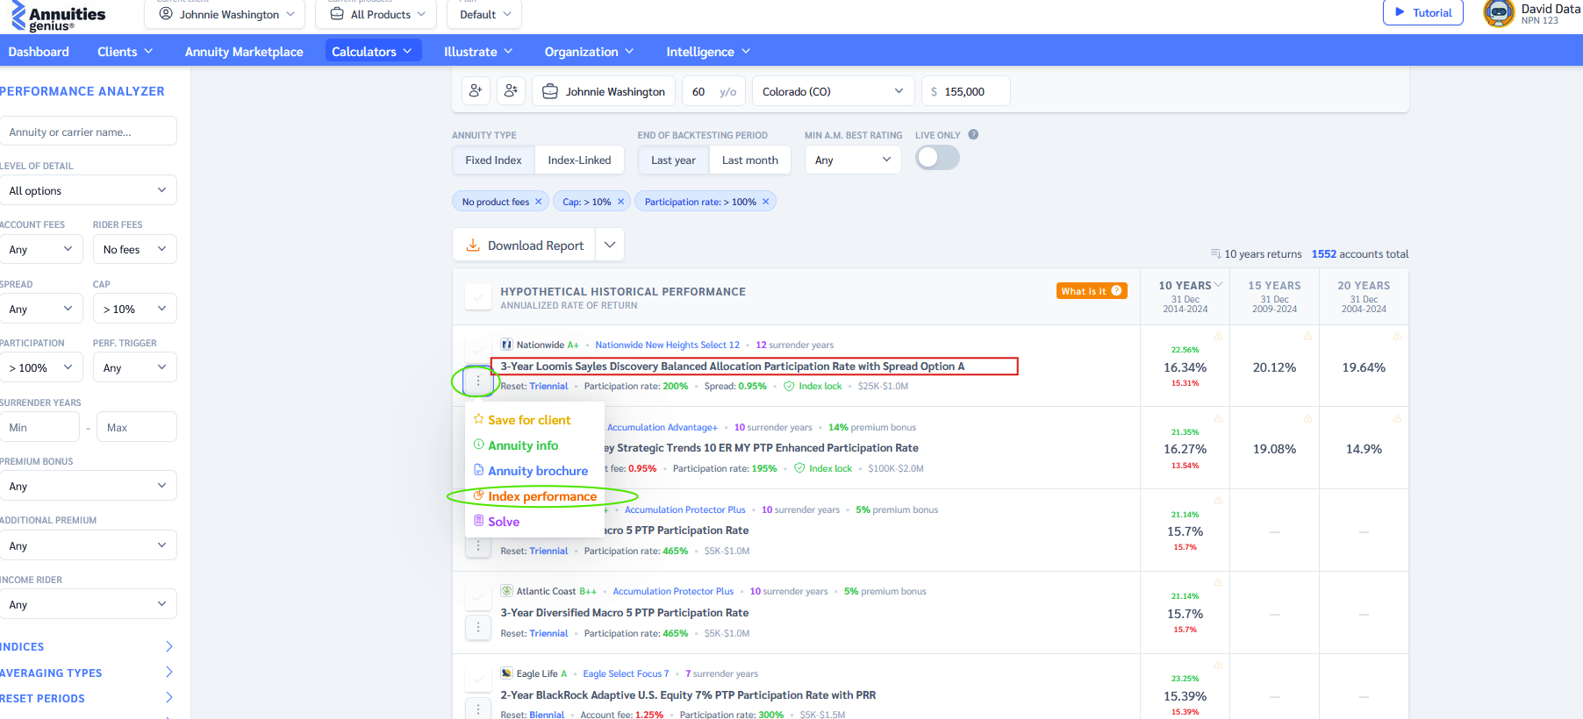Open the Participation > 100% dropdown
The width and height of the screenshot is (1583, 719).
pos(41,367)
